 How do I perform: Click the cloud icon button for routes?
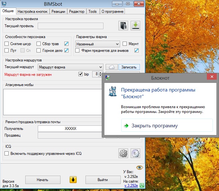(x=112, y=67)
